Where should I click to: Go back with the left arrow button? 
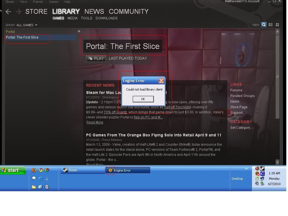point(8,12)
